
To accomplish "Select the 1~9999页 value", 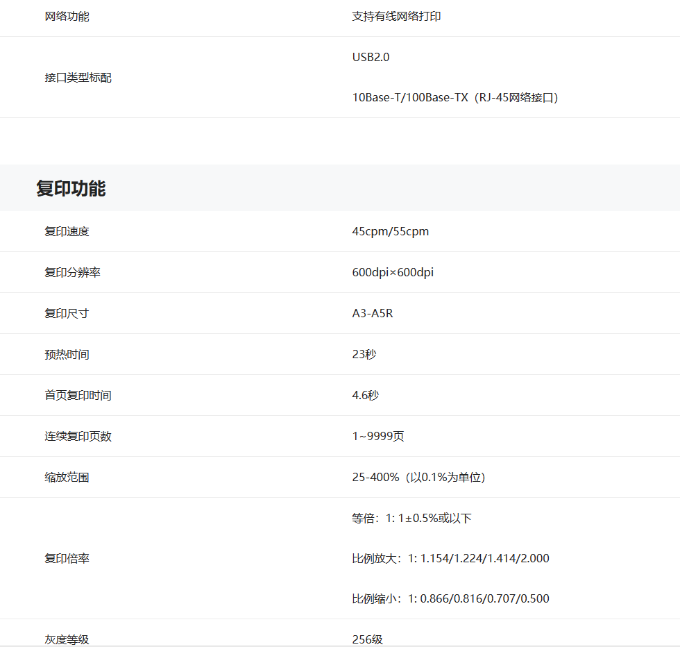I will [377, 437].
